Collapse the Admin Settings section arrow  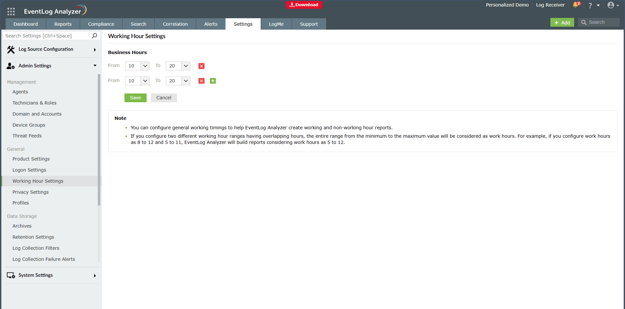pyautogui.click(x=95, y=66)
